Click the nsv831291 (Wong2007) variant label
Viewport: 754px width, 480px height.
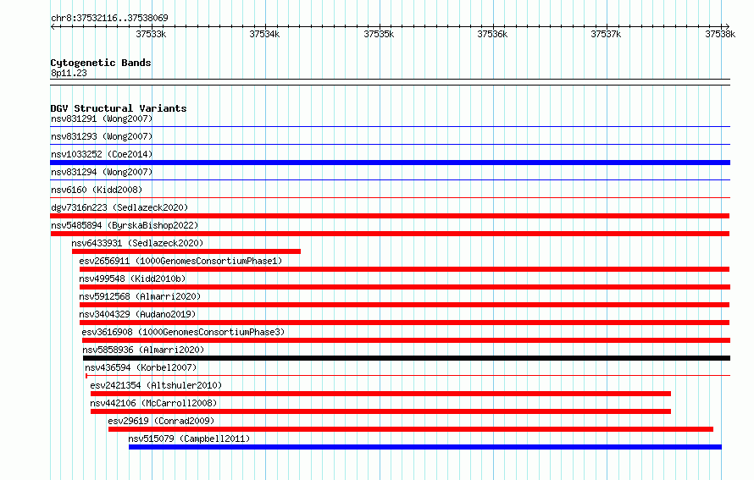point(102,119)
